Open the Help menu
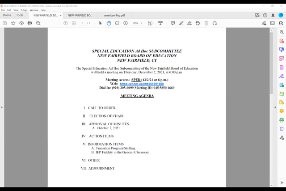 click(43, 10)
